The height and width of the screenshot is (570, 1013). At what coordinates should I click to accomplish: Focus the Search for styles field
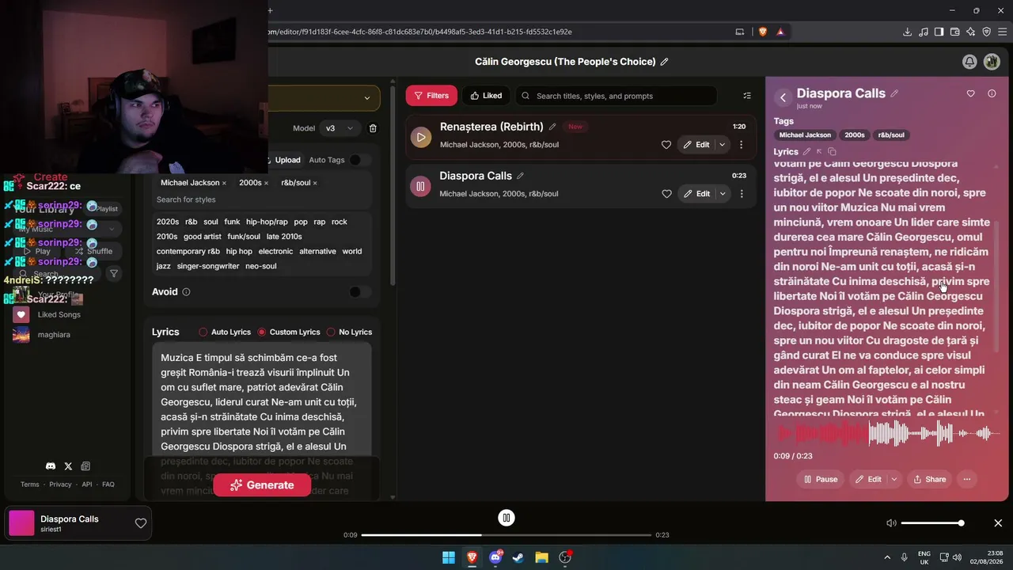point(261,199)
